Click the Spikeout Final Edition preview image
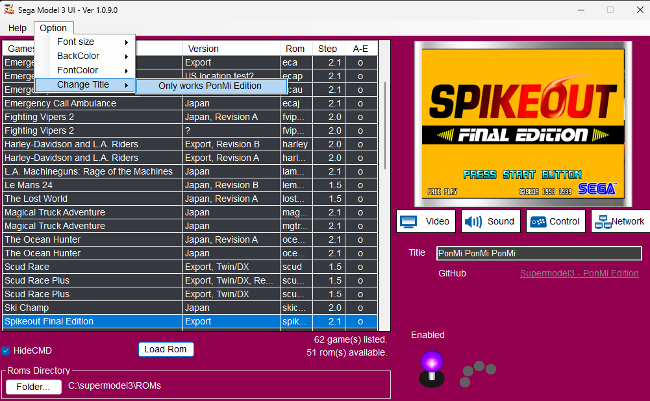The width and height of the screenshot is (650, 401). point(523,124)
